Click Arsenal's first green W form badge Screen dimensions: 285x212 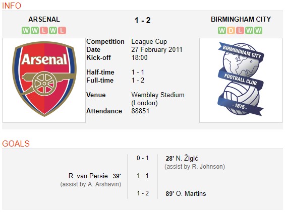(x=26, y=31)
